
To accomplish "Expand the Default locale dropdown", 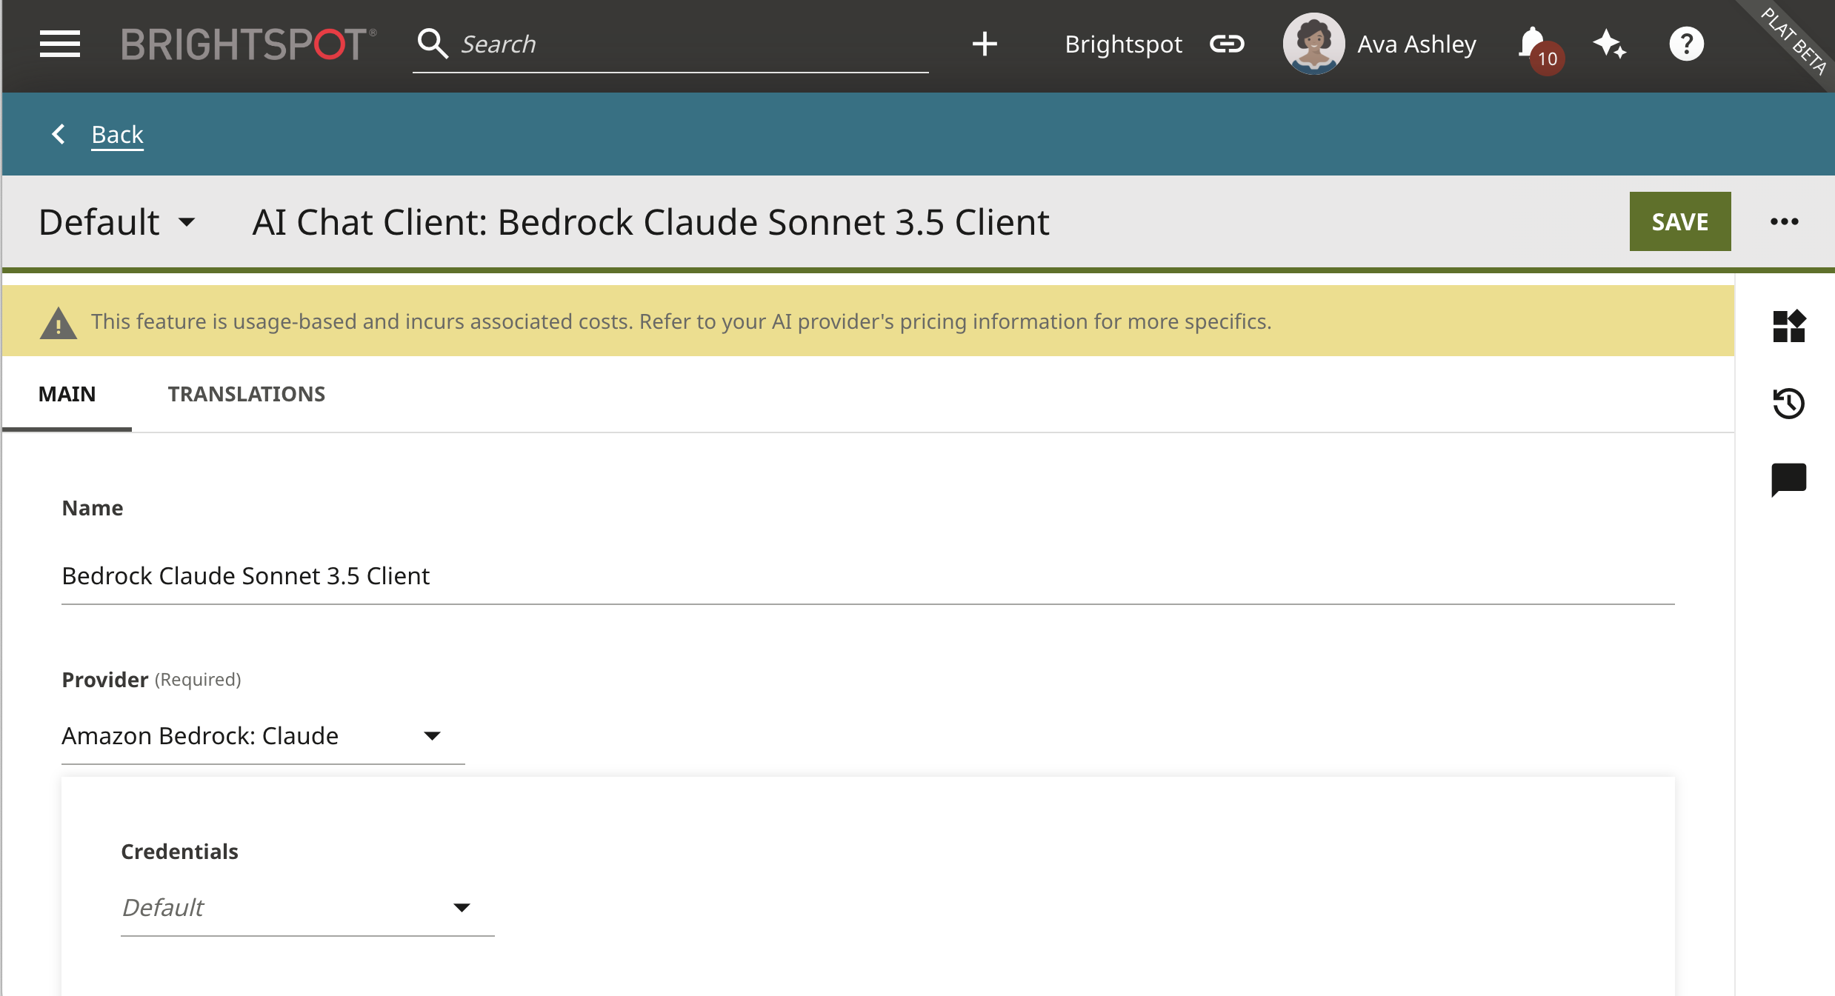I will tap(117, 221).
